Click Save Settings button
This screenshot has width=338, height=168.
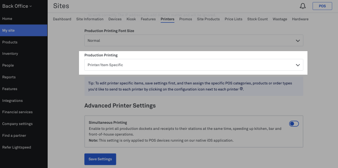[x=100, y=159]
